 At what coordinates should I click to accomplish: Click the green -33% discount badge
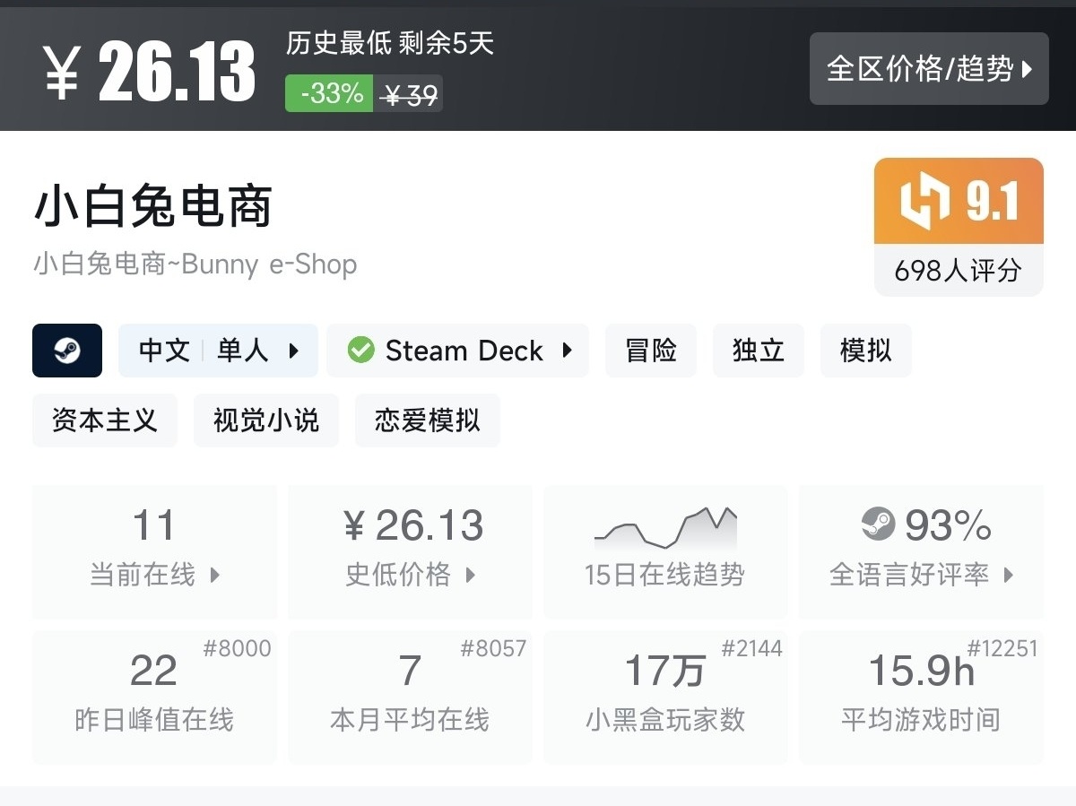pos(329,93)
